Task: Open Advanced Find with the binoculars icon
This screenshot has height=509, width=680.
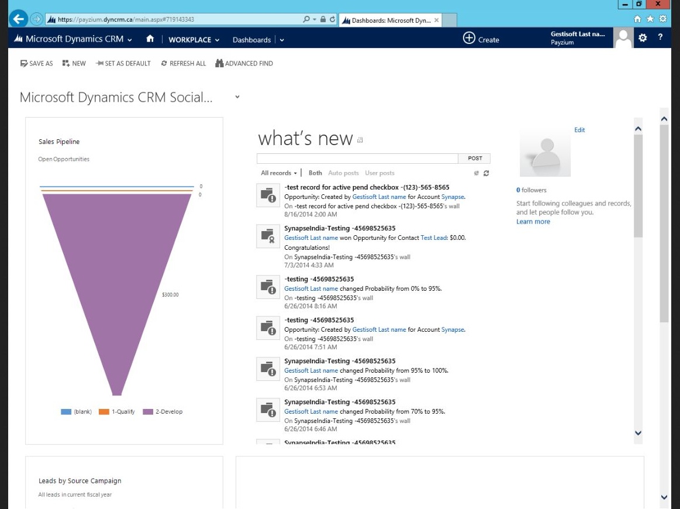Action: [220, 63]
